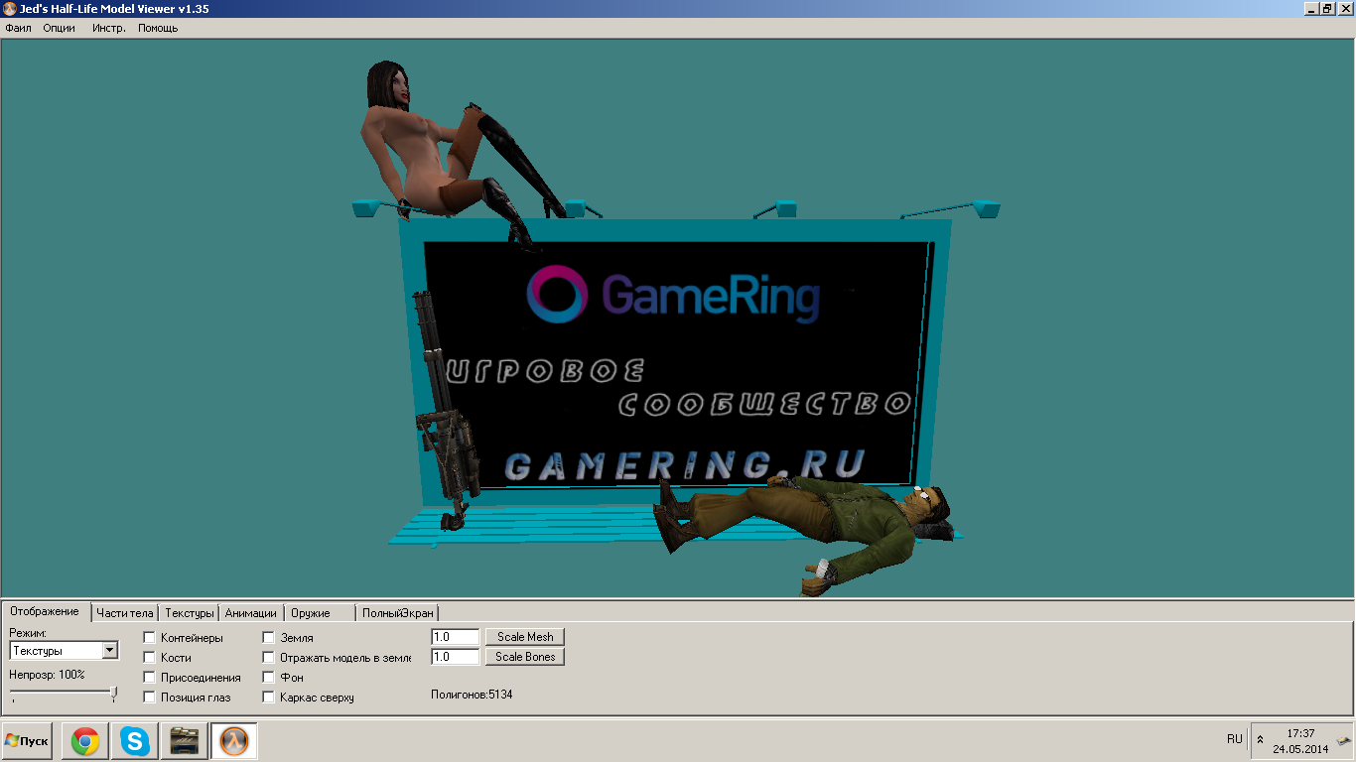This screenshot has width=1356, height=762.
Task: Enable the Присоединения checkbox
Action: (150, 678)
